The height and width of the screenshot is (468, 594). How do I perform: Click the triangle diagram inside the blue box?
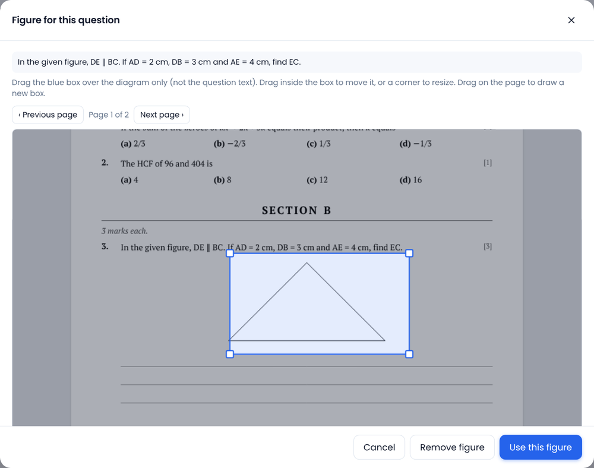point(307,302)
